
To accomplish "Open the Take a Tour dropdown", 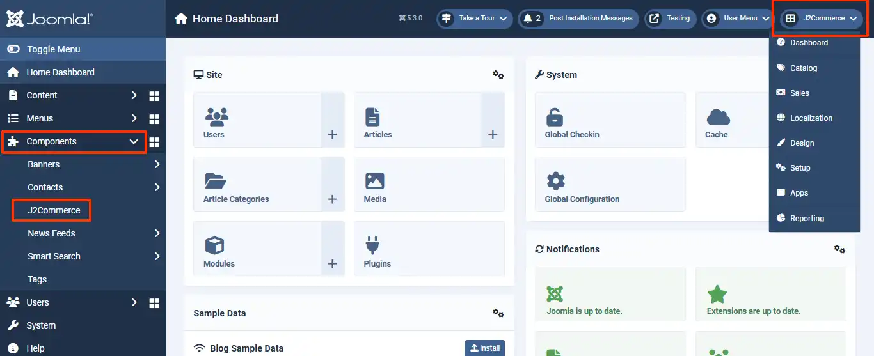I will [x=475, y=19].
